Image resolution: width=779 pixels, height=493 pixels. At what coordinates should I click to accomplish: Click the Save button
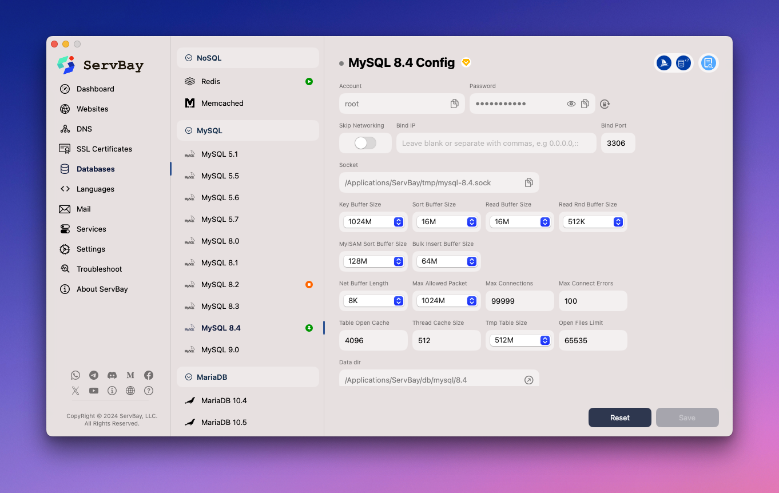(687, 418)
